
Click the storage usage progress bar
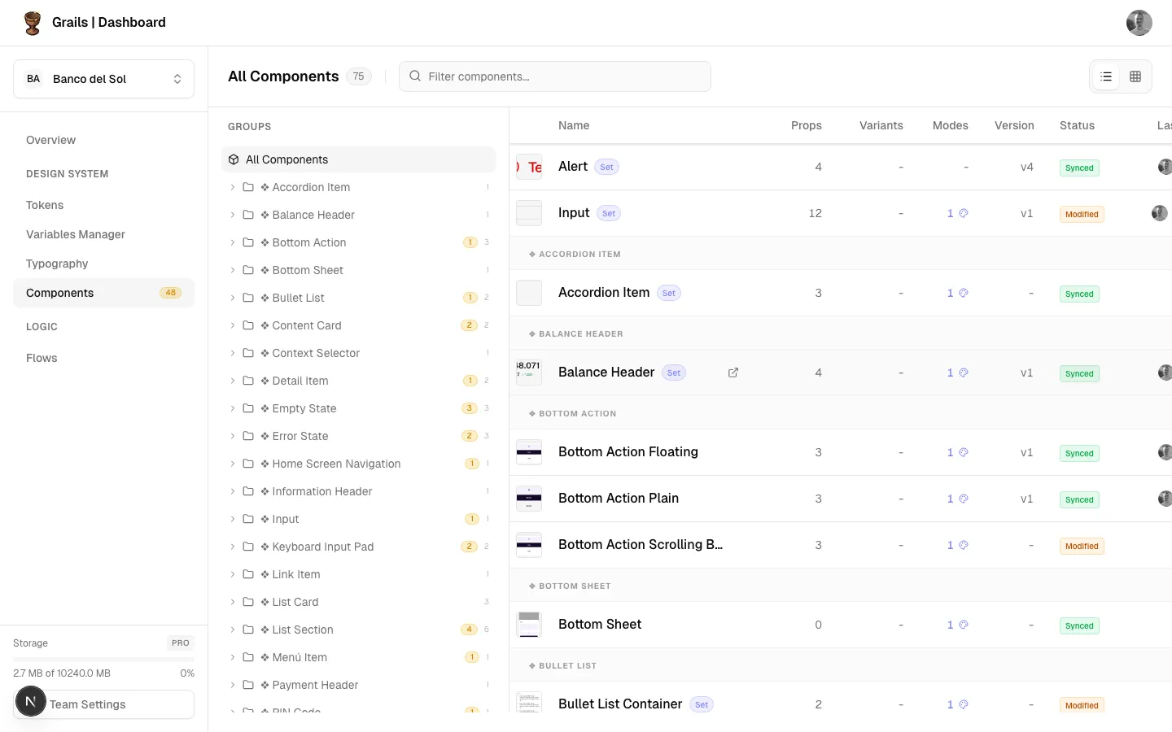coord(103,657)
